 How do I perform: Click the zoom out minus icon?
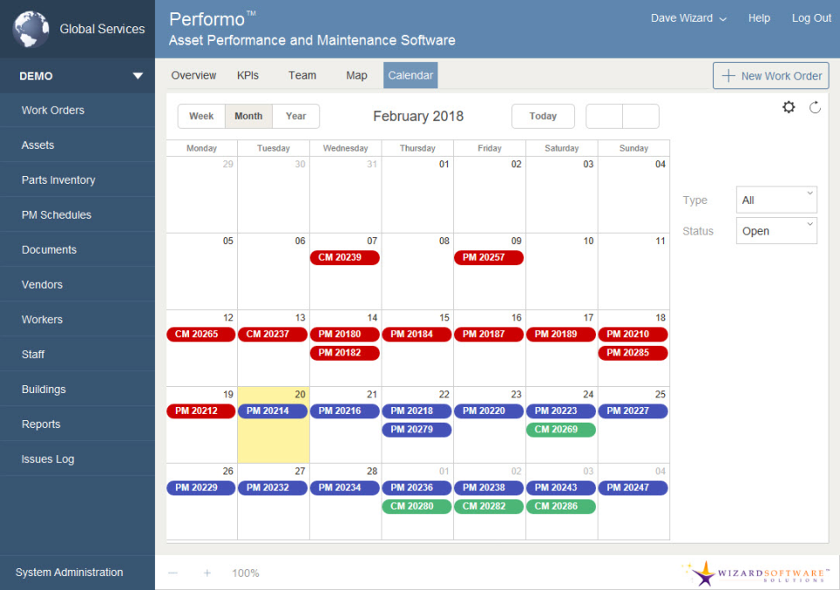tap(172, 572)
